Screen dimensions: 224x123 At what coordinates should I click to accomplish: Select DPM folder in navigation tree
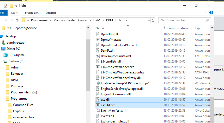[14, 80]
